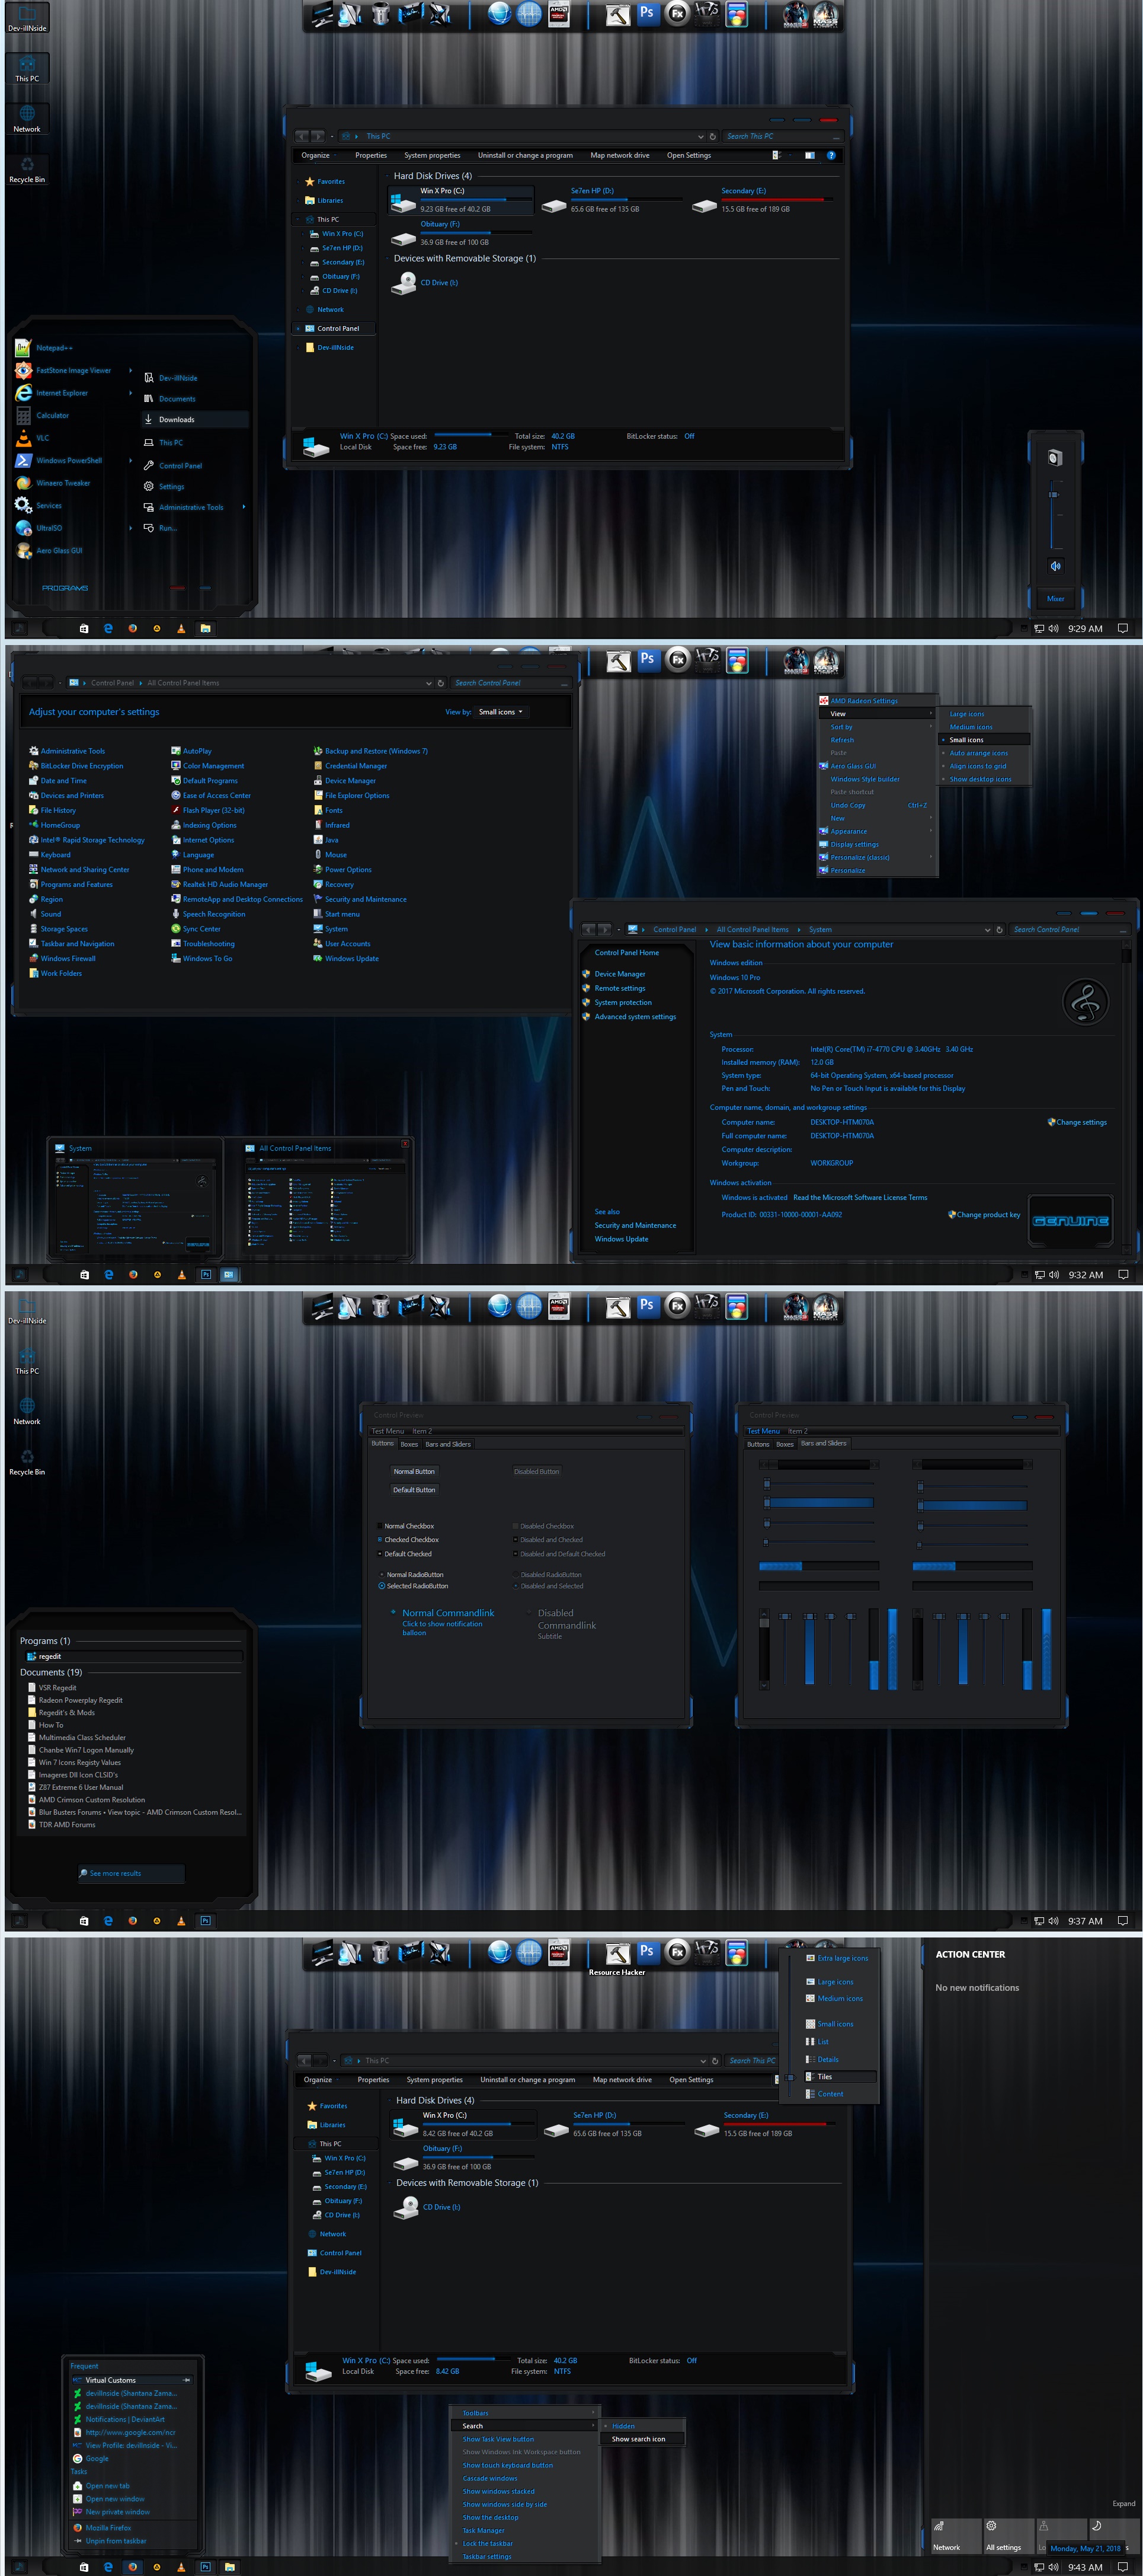This screenshot has width=1143, height=2576.
Task: Pick Tiles in the Explorer view list
Action: 839,2076
